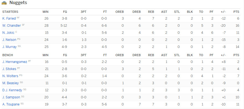This screenshot has height=109, width=244.
Task: Click the Nuggets team logo icon
Action: pyautogui.click(x=4, y=3)
